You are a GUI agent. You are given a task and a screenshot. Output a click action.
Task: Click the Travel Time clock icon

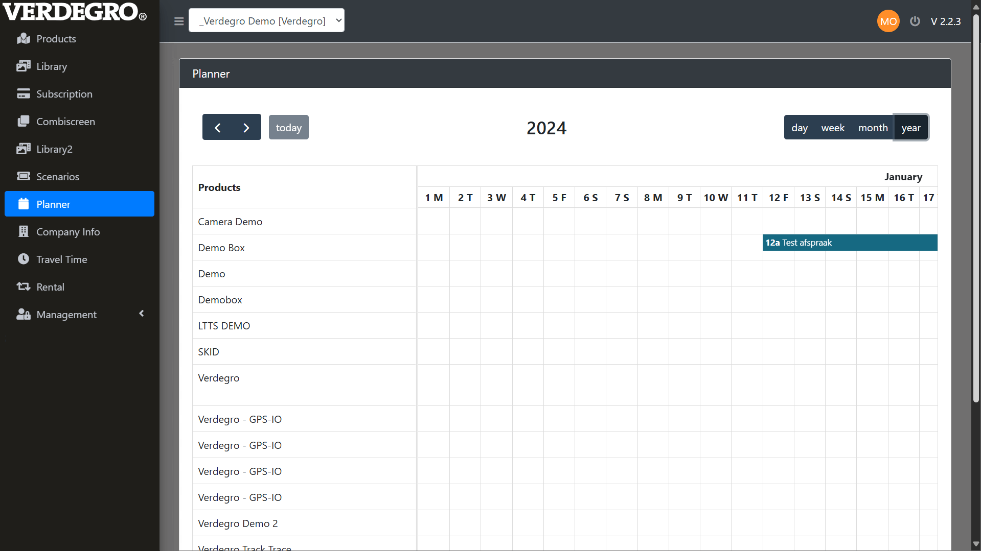click(x=24, y=259)
